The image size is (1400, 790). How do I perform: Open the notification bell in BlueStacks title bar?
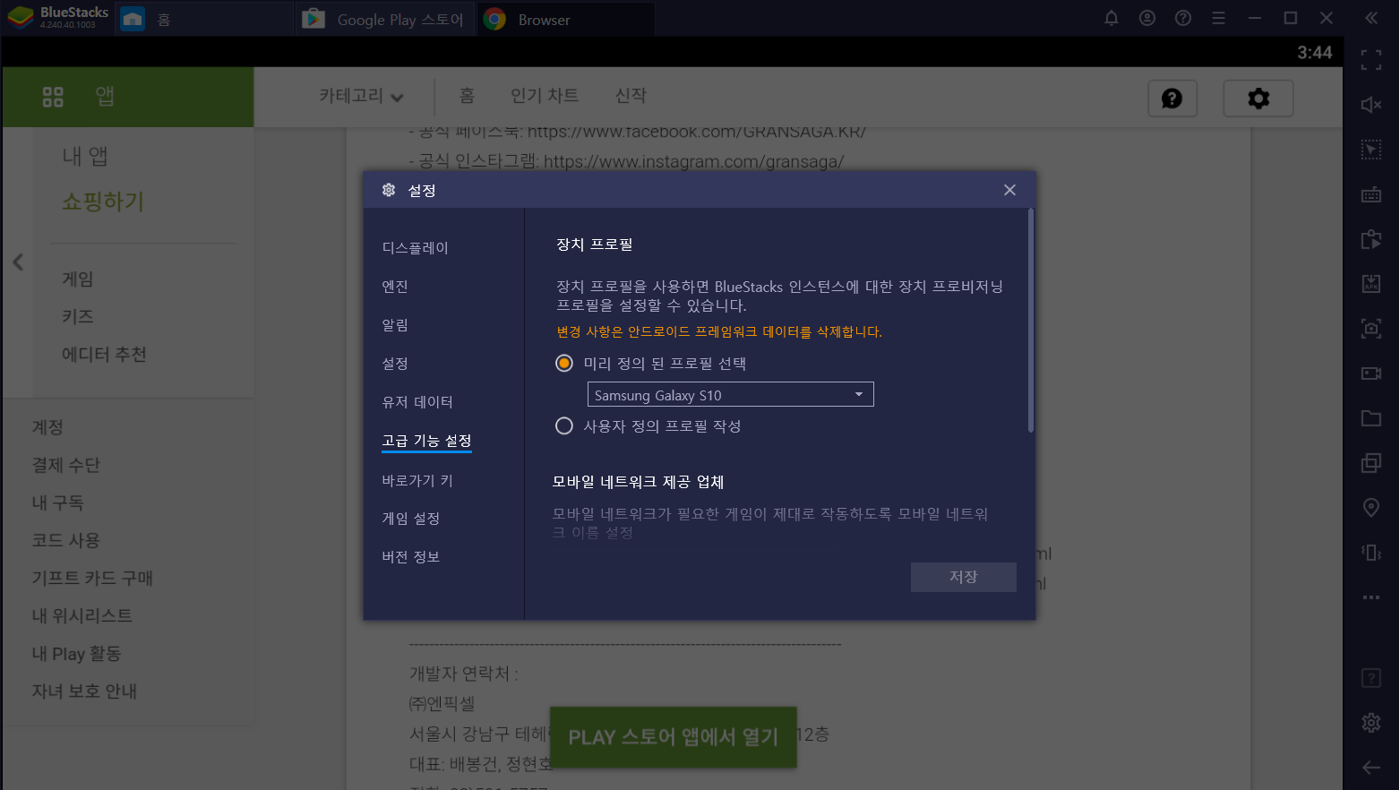click(1112, 18)
